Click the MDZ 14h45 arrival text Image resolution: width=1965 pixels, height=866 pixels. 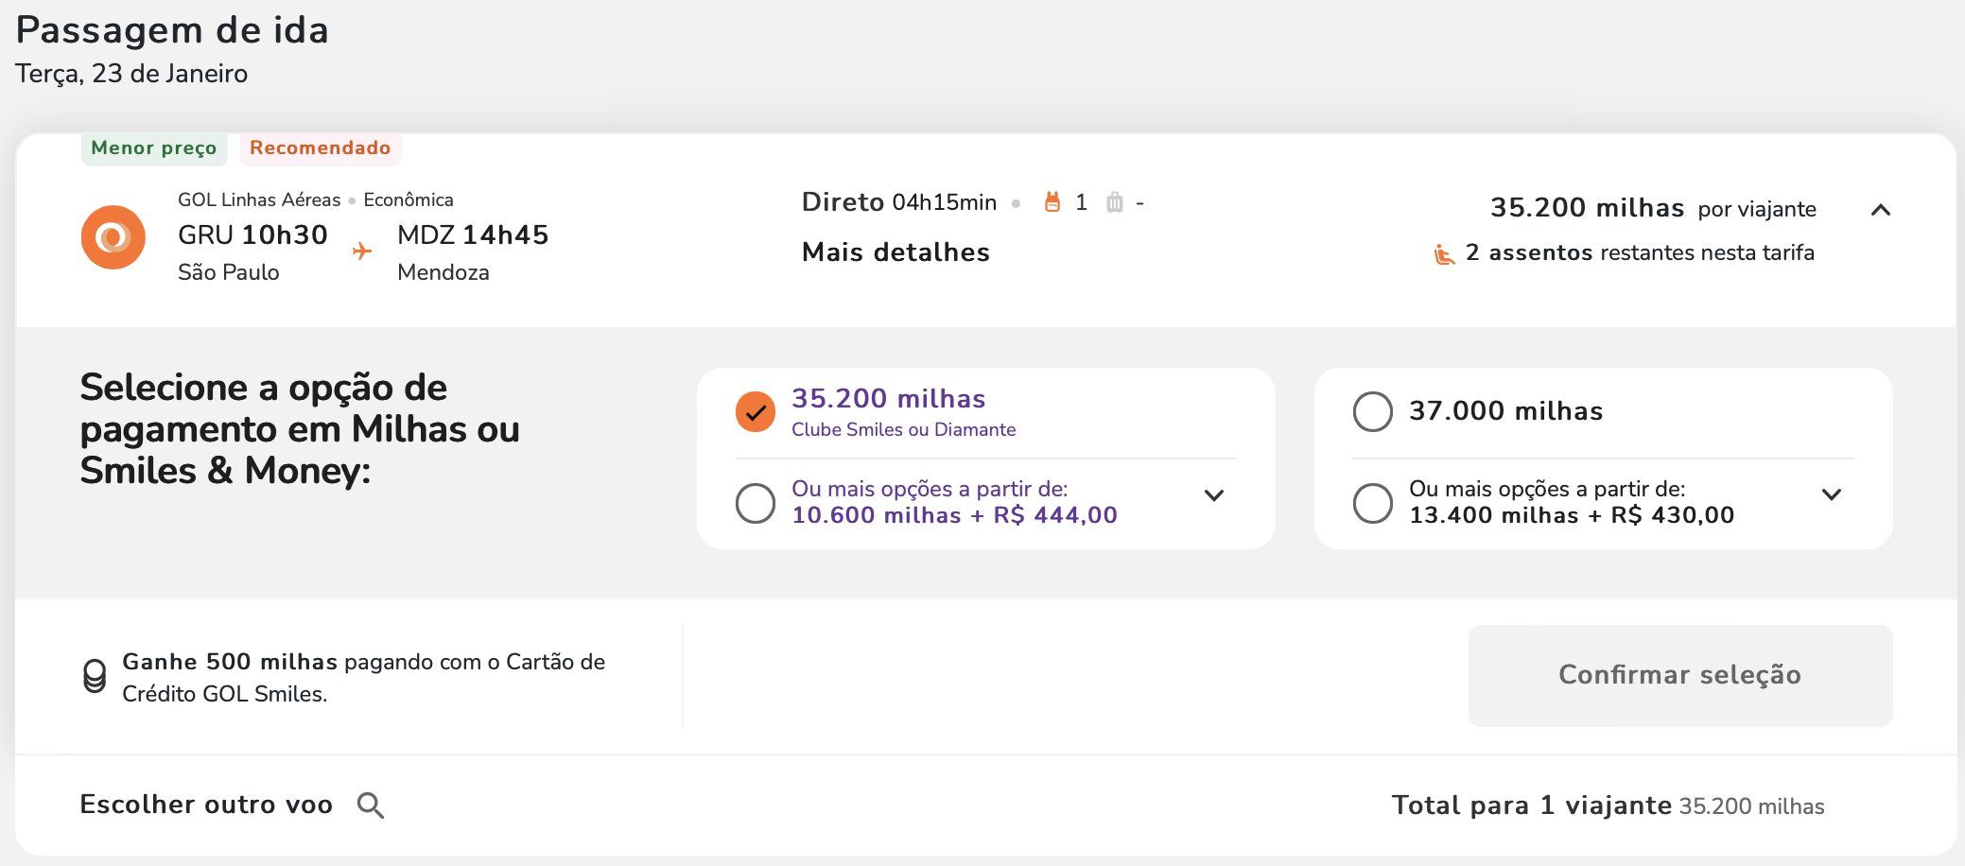point(473,234)
